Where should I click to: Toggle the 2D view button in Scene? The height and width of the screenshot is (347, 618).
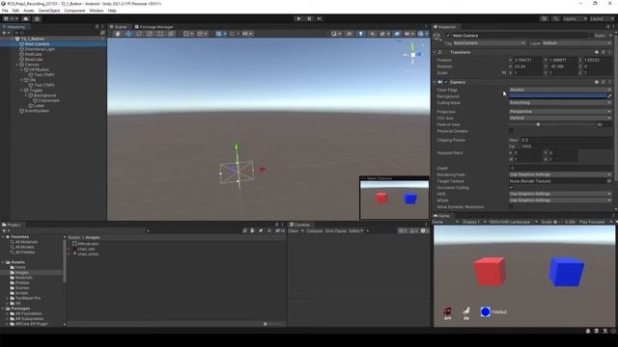coord(350,34)
